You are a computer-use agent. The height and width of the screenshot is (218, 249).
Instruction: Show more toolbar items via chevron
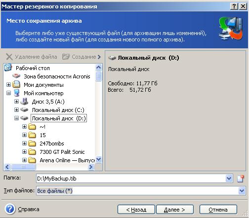tap(99, 57)
